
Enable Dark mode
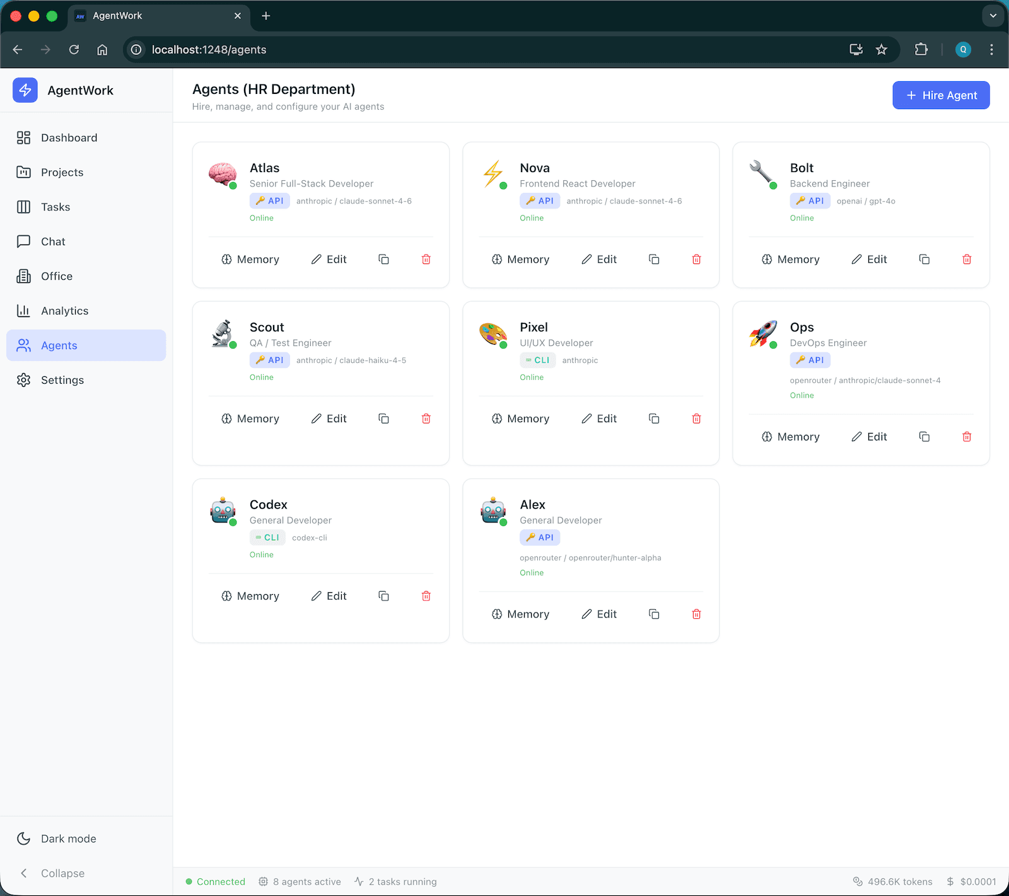pos(68,838)
